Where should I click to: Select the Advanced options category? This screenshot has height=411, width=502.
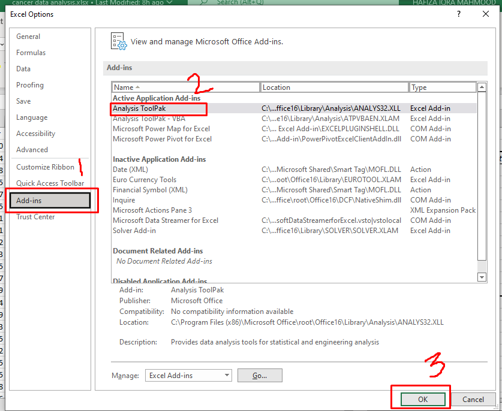31,149
